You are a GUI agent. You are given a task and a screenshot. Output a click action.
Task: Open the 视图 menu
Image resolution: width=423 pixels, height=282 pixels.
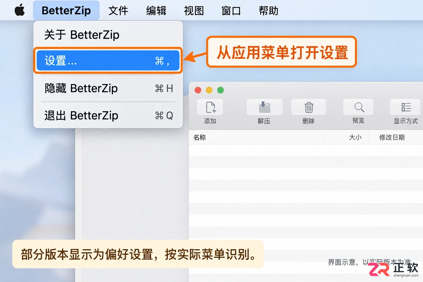click(x=194, y=11)
